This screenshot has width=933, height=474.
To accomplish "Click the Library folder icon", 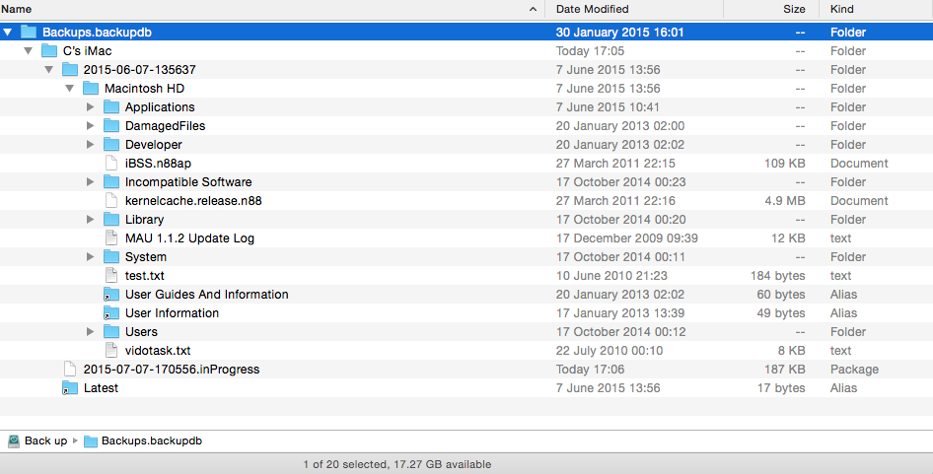I will [111, 220].
